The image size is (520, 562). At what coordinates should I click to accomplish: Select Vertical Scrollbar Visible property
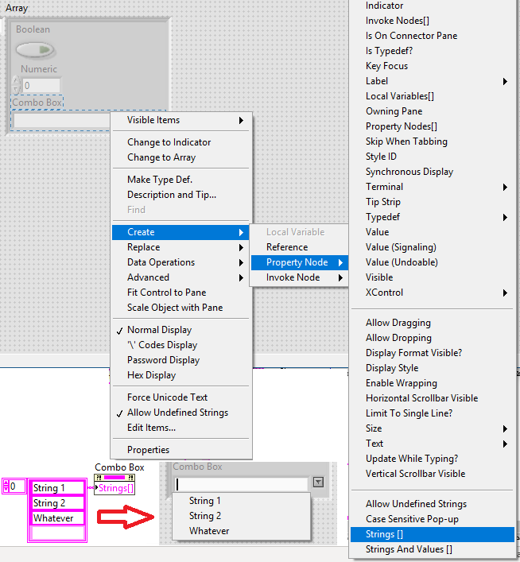pyautogui.click(x=432, y=474)
